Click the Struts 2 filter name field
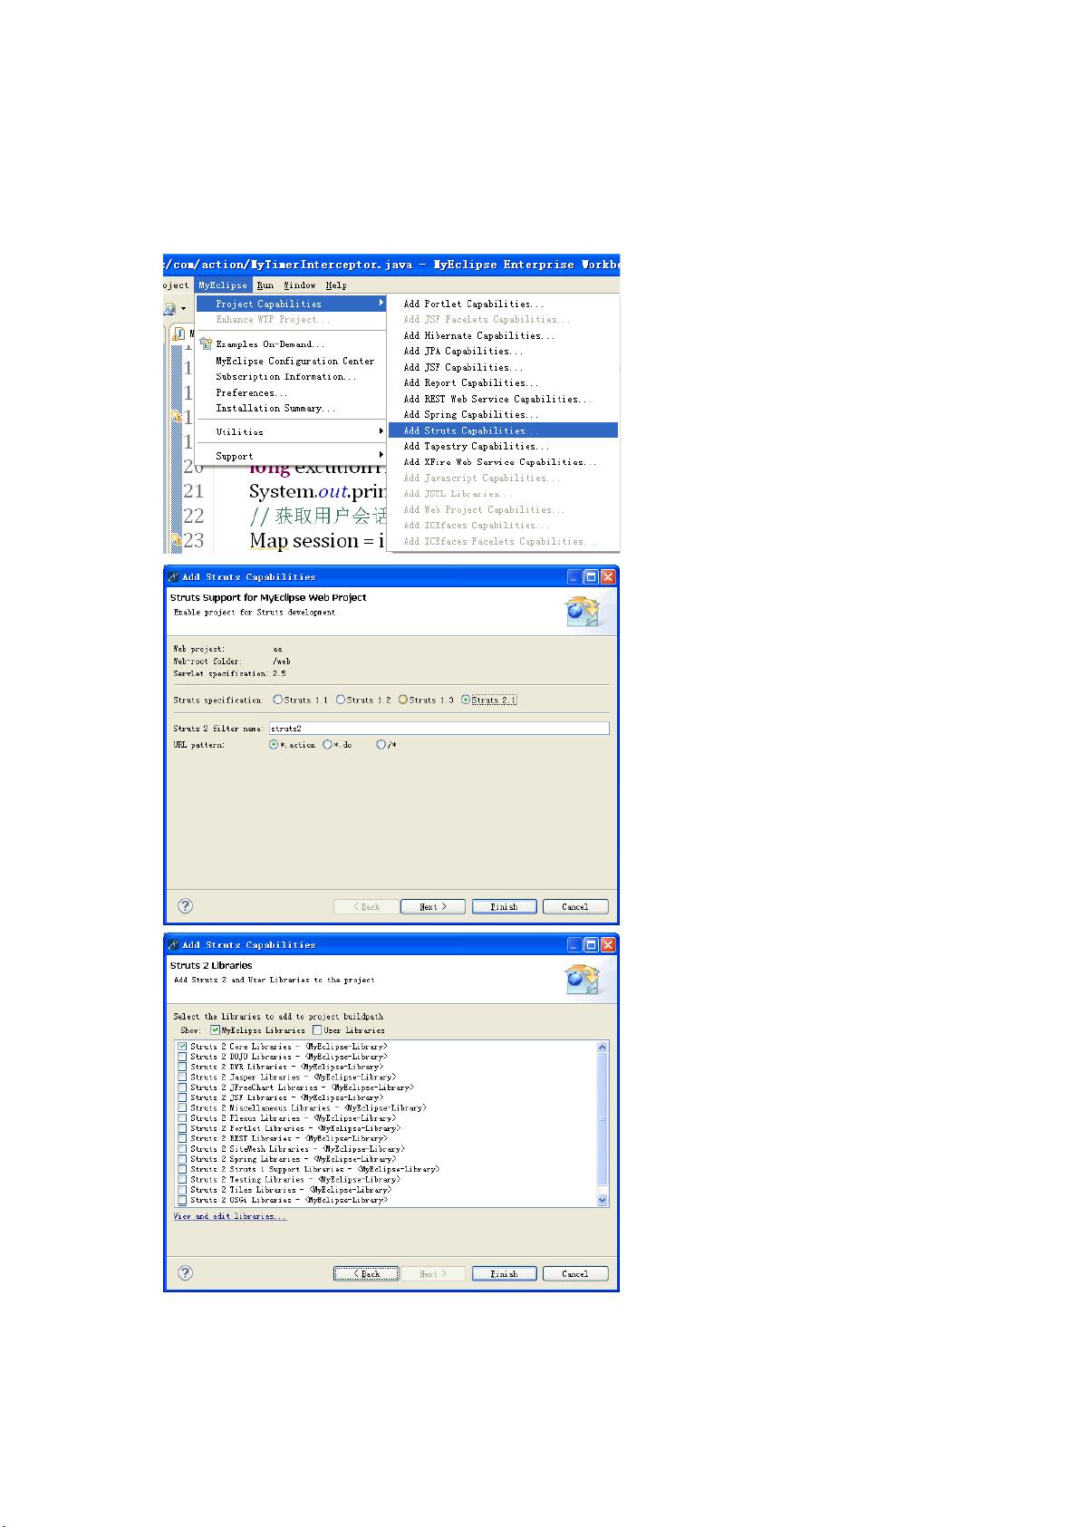The image size is (1080, 1527). pyautogui.click(x=439, y=729)
